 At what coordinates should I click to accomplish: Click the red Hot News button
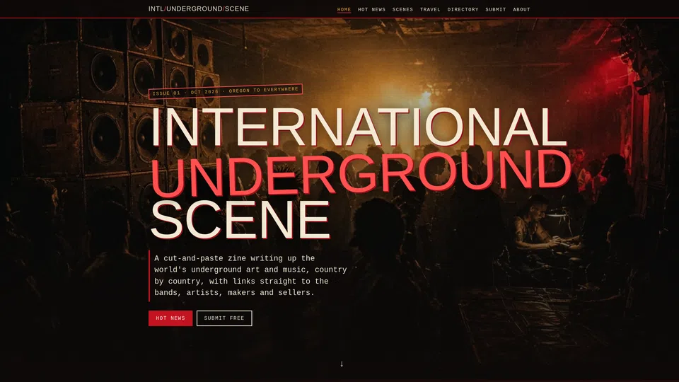(x=170, y=318)
